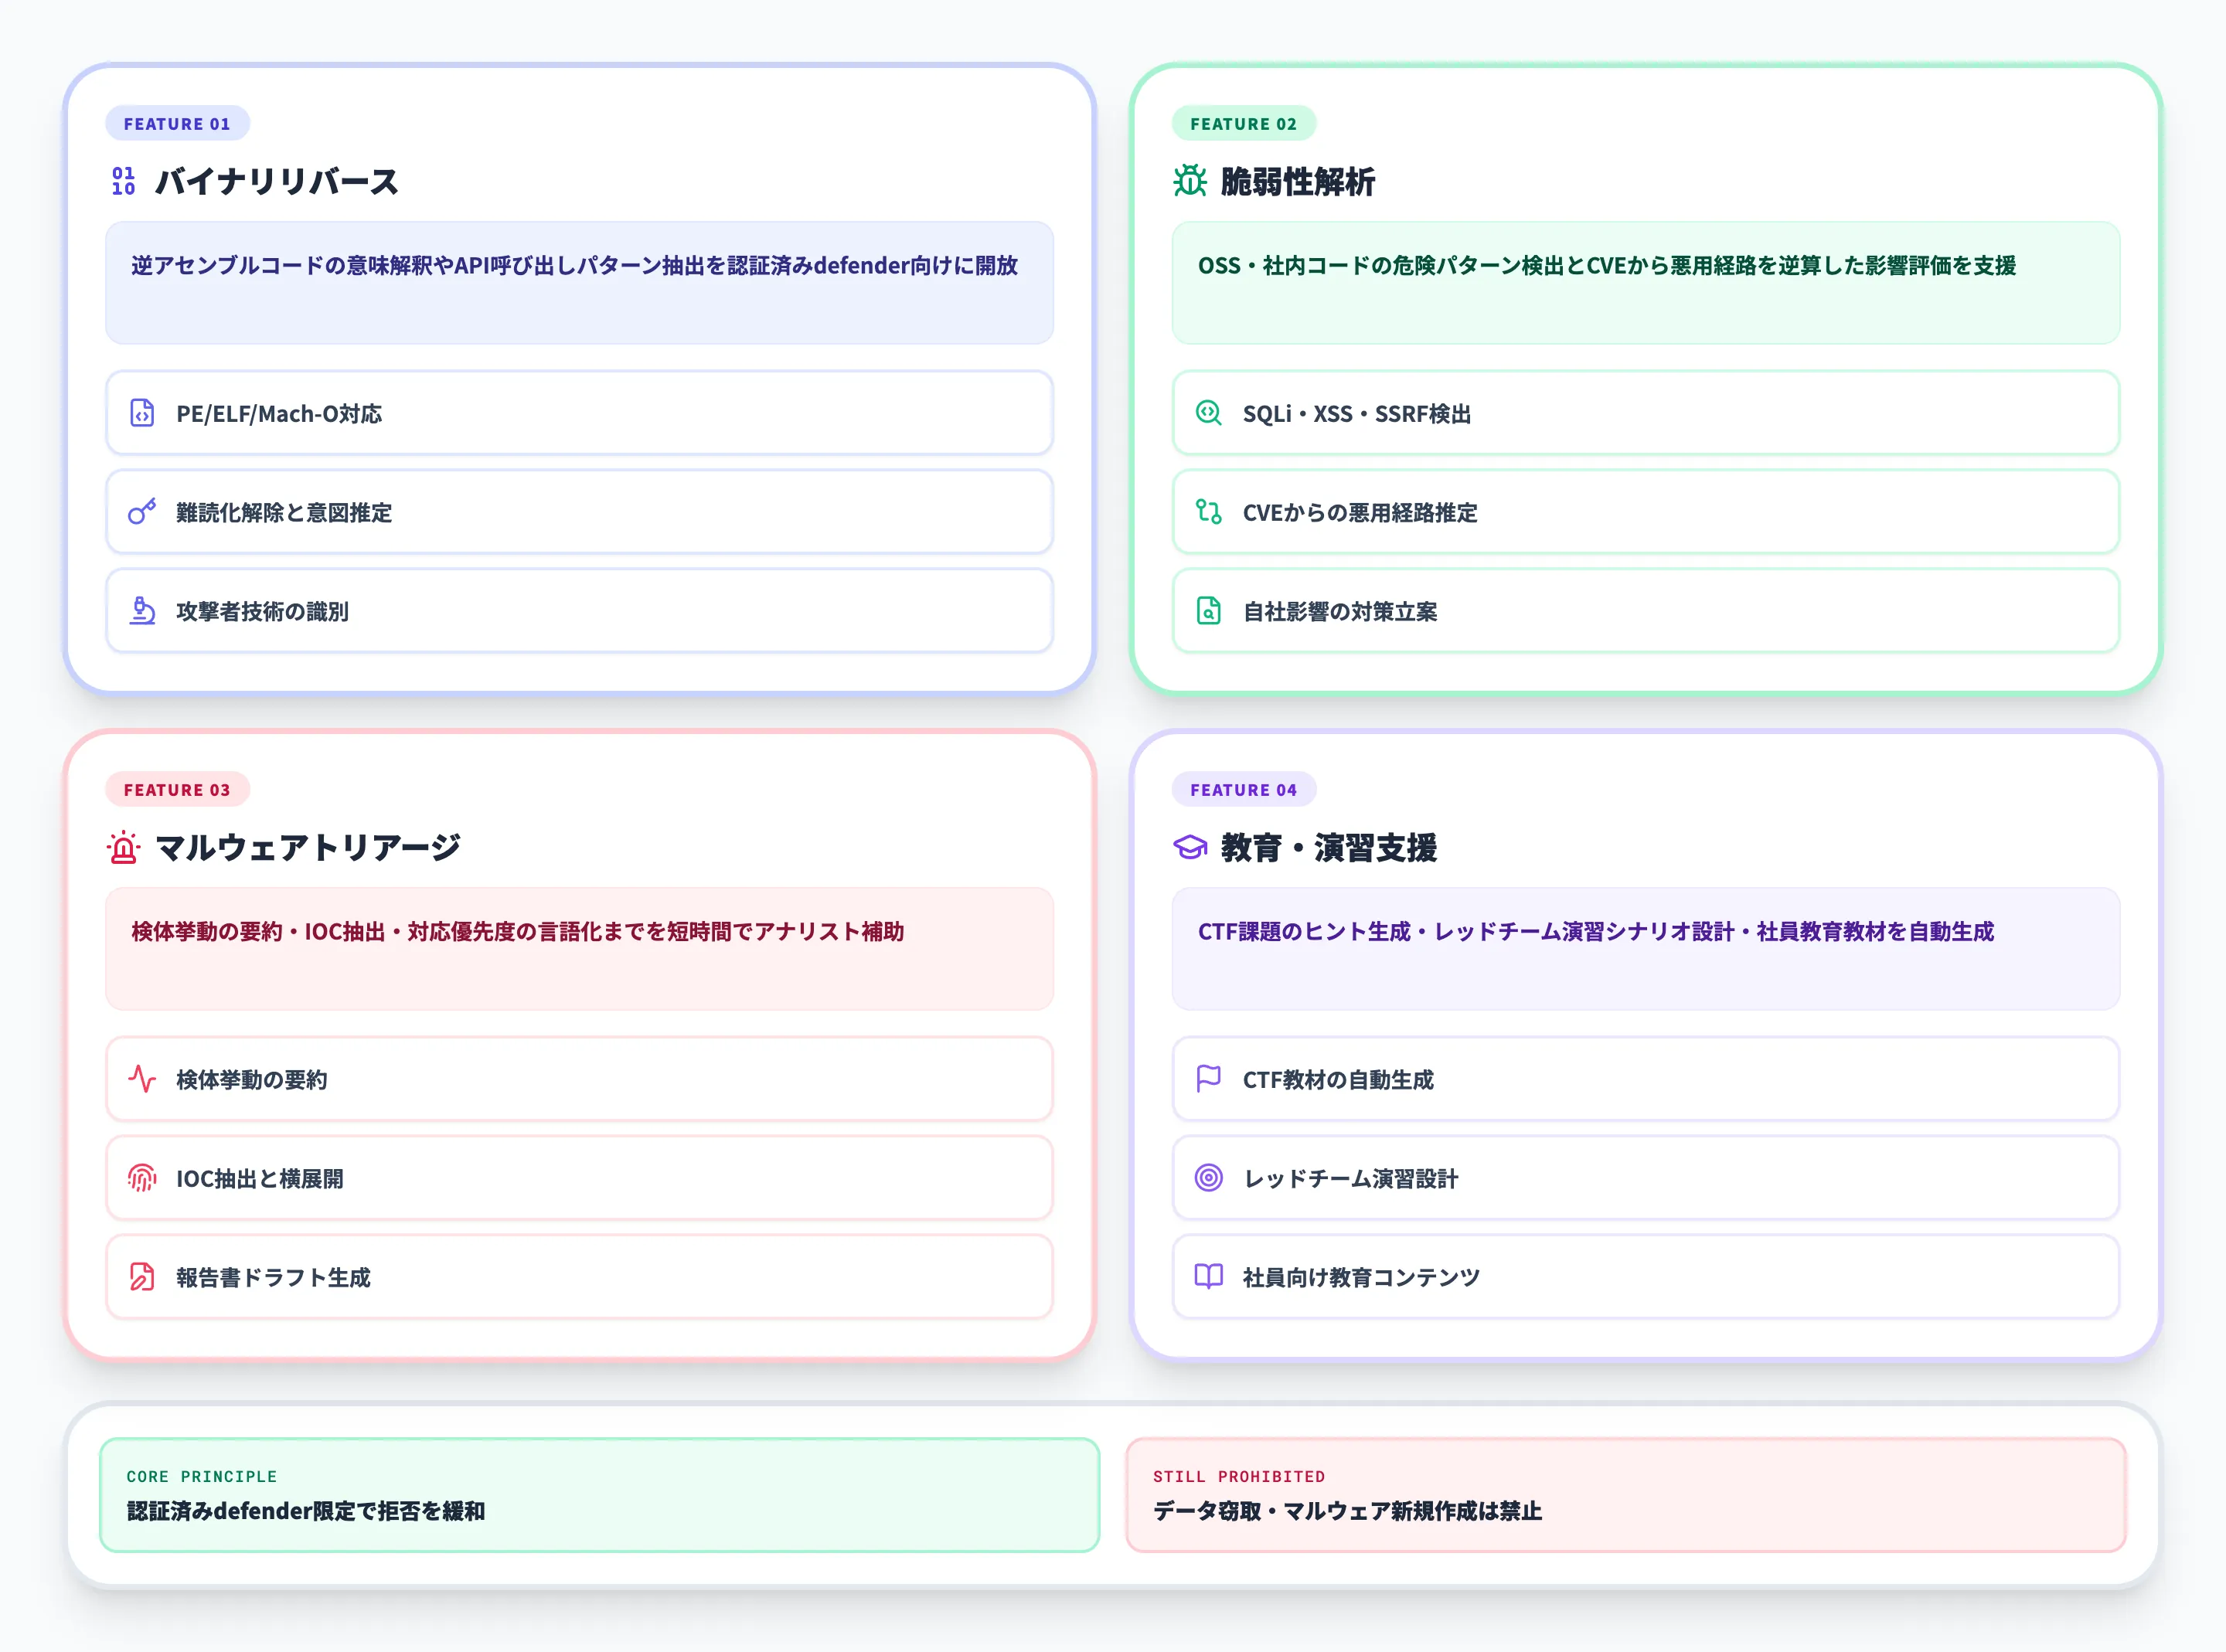This screenshot has height=1652, width=2226.
Task: Click the magnifier icon beside SQLi・XSS・SSRF検出
Action: pos(1209,413)
